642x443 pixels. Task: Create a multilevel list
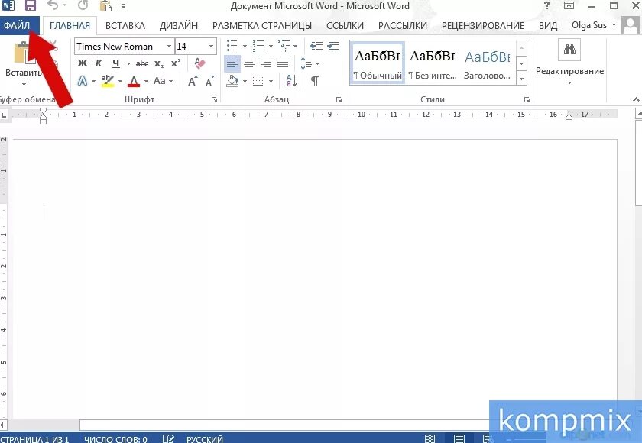(x=284, y=46)
